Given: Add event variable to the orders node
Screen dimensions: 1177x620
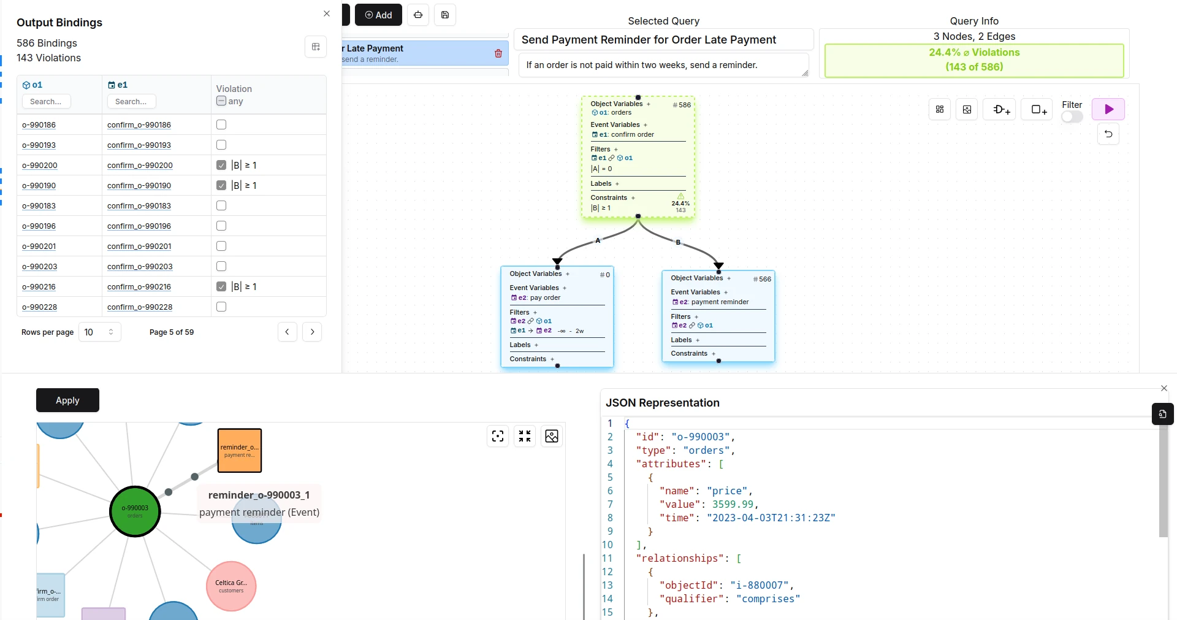Looking at the screenshot, I should click(x=646, y=125).
